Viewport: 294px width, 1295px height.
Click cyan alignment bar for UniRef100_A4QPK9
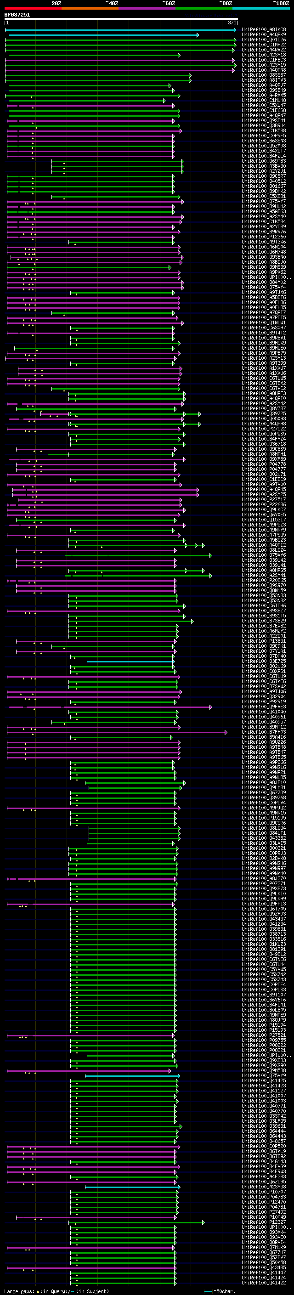[x=103, y=35]
